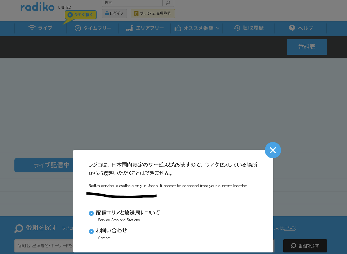The height and width of the screenshot is (254, 347).
Task: Click the Contact text in popup
Action: pos(104,238)
